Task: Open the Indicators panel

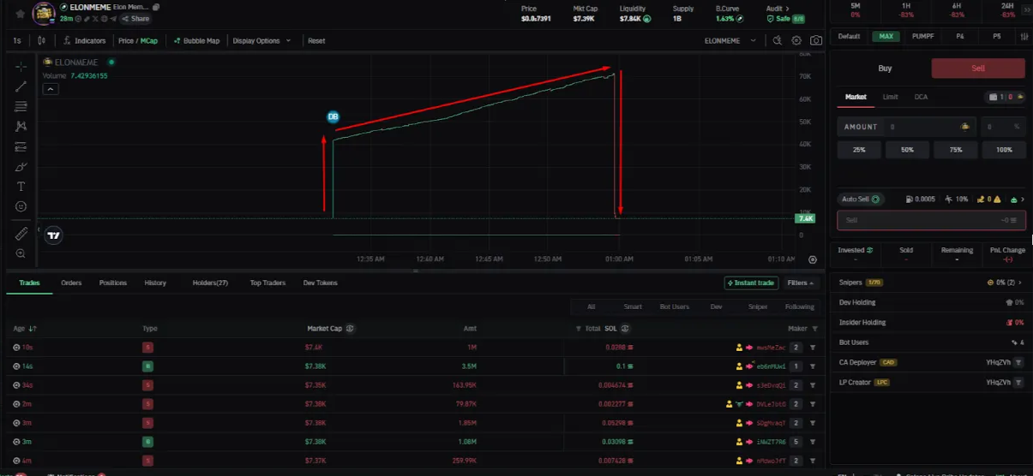Action: coord(85,40)
